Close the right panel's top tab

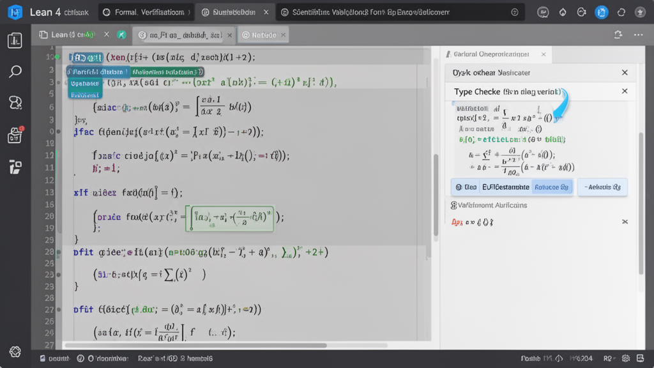544,55
